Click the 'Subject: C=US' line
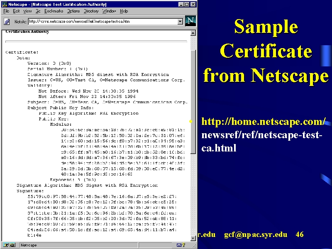This screenshot has width=332, height=249. 107,102
